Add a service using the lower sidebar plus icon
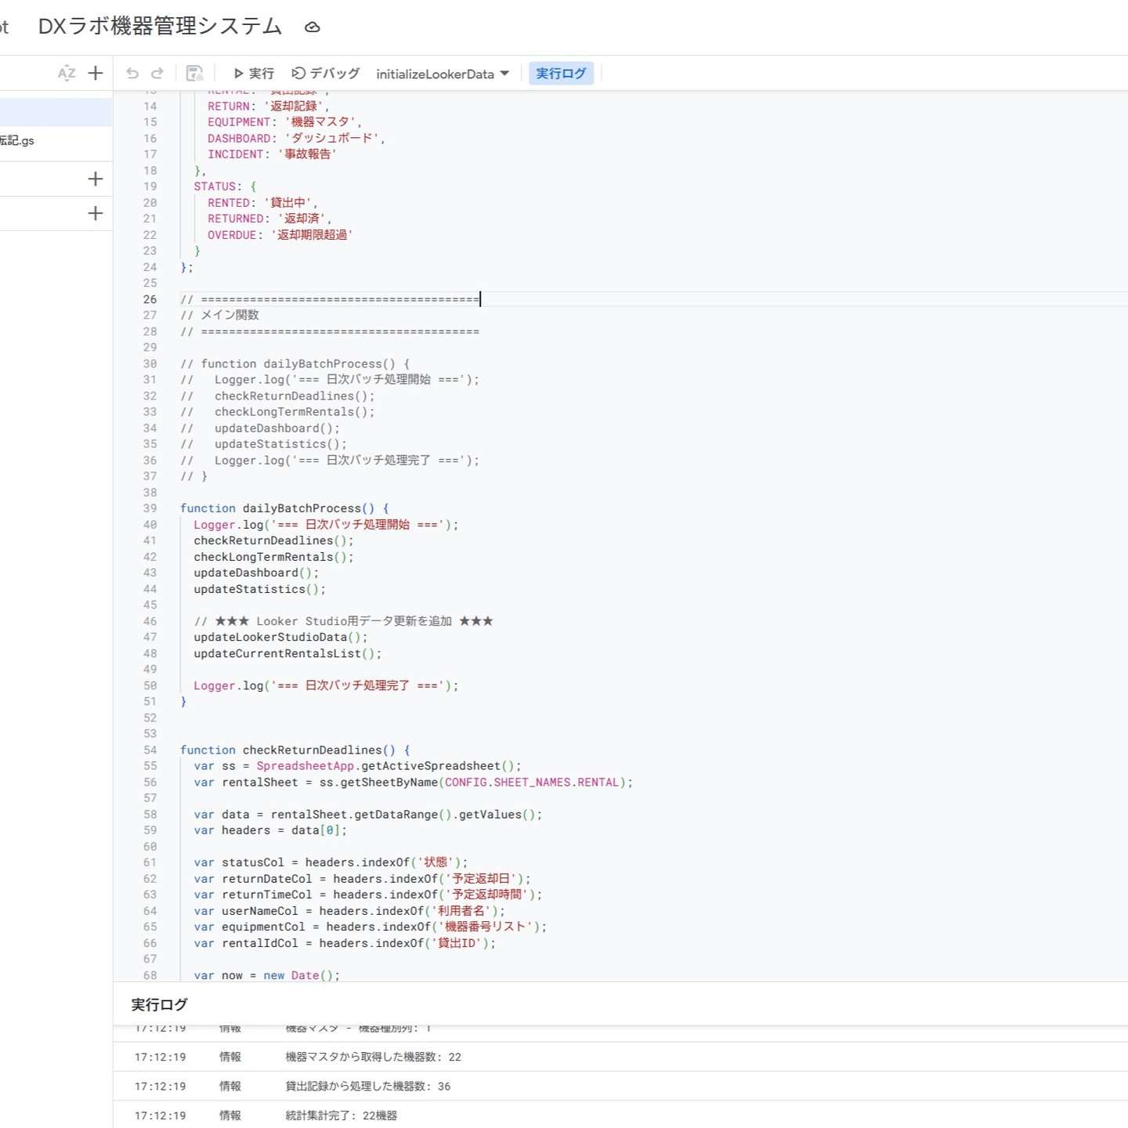1128x1128 pixels. point(95,213)
